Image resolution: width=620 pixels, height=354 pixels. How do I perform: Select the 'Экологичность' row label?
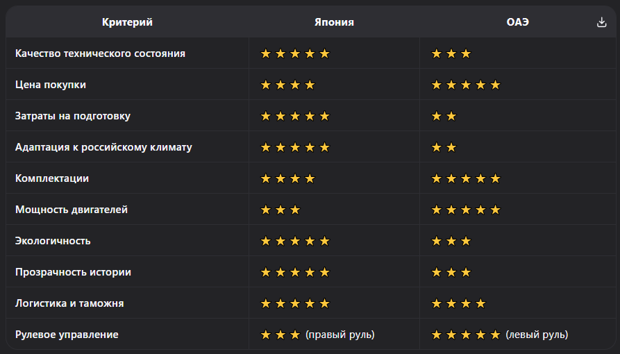(x=53, y=241)
